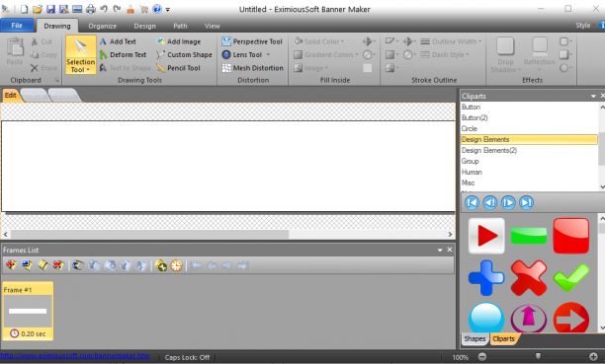Screen dimensions: 605x364
Task: Click the add frame with plus icon in Frames List
Action: tap(161, 265)
